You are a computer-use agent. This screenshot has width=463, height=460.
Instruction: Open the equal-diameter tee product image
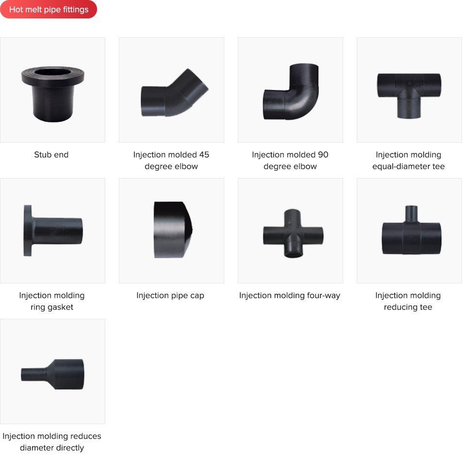409,90
